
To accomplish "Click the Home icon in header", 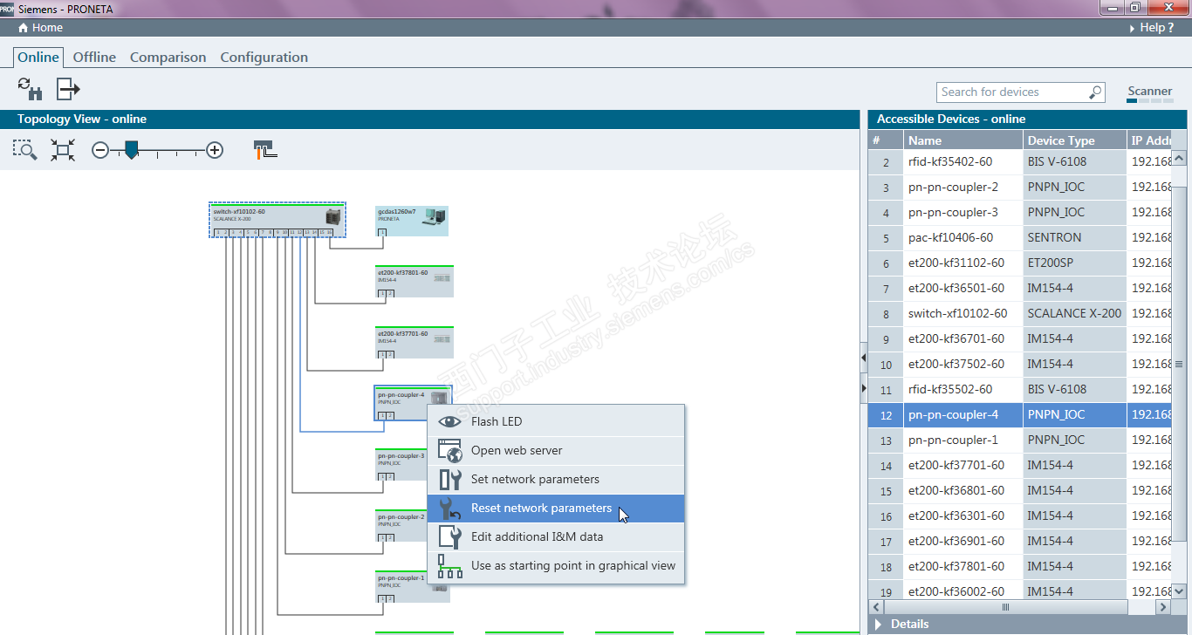I will click(x=24, y=28).
